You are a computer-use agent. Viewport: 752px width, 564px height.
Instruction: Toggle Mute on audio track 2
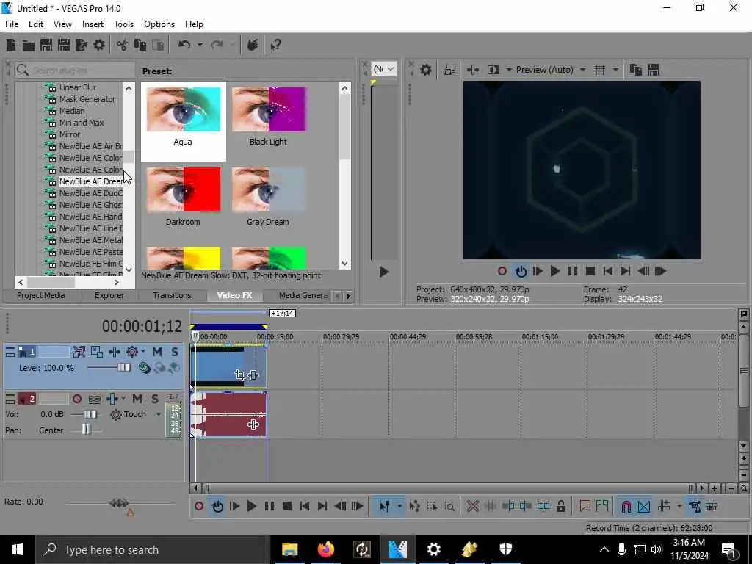tap(137, 399)
